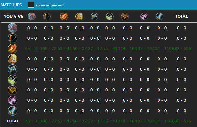Click the opponent Mage fireball icon in header

tap(64, 17)
